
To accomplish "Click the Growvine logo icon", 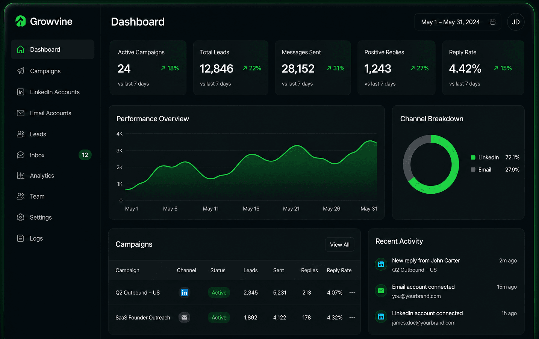I will click(x=21, y=21).
